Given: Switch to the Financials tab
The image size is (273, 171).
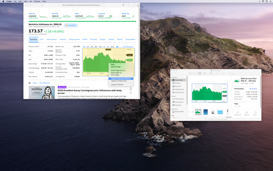Looking at the screenshot, I should (94, 39).
